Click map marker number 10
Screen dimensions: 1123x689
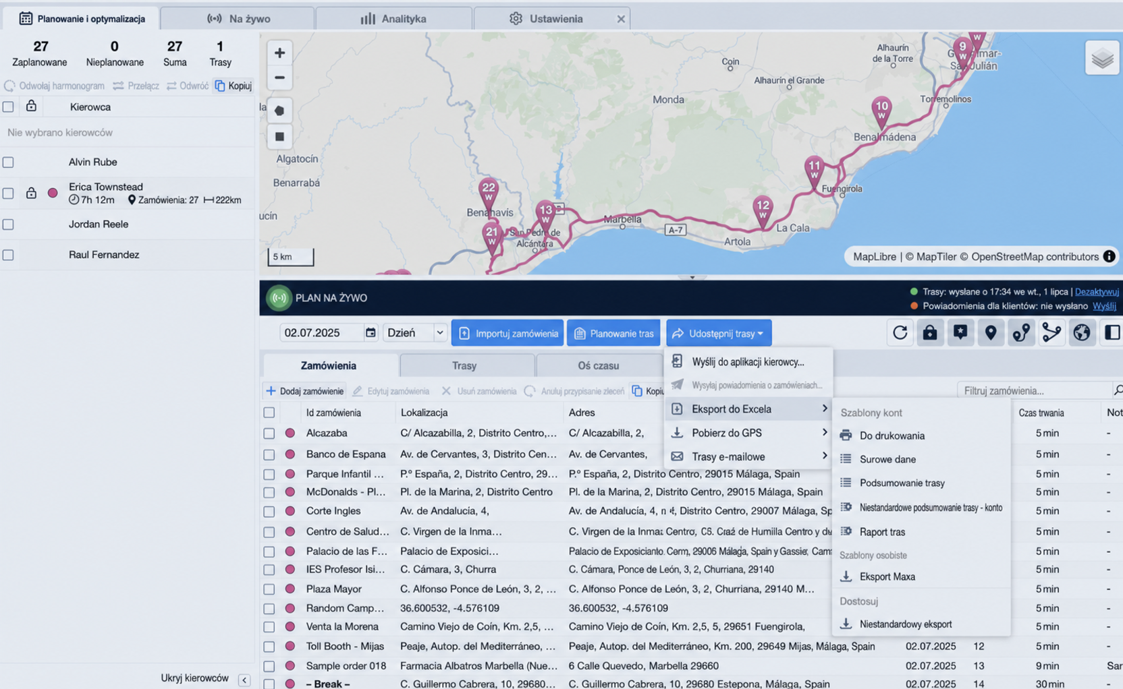click(881, 113)
